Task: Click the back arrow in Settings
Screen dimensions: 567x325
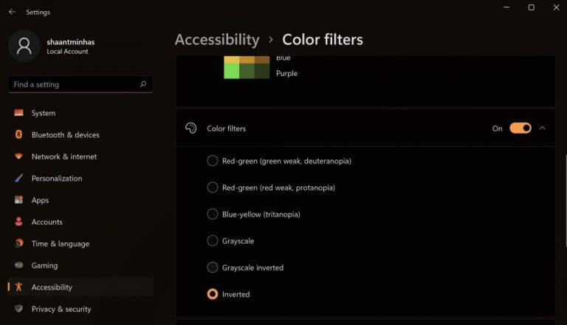Action: pos(12,12)
